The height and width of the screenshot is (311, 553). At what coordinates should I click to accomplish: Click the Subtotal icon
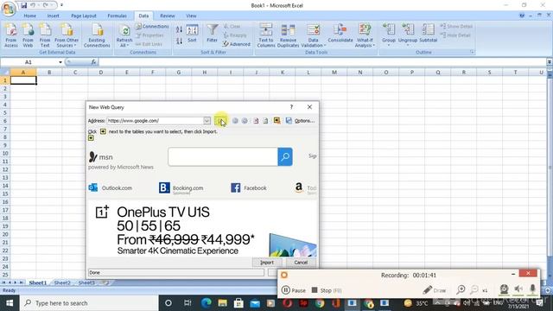click(x=429, y=33)
